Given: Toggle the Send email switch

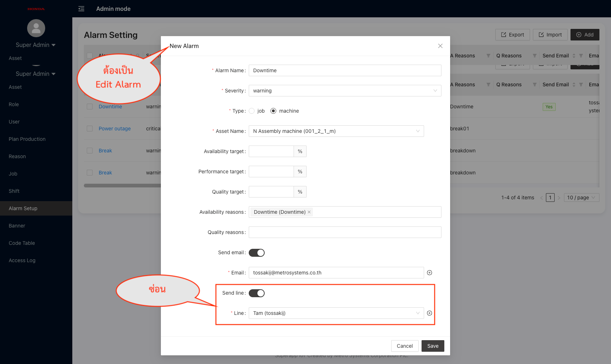Looking at the screenshot, I should tap(257, 253).
